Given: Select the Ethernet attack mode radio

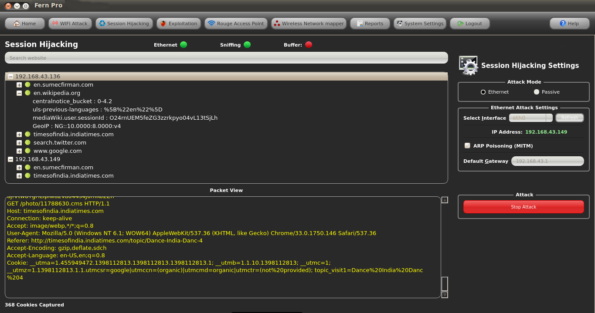Looking at the screenshot, I should [x=483, y=92].
